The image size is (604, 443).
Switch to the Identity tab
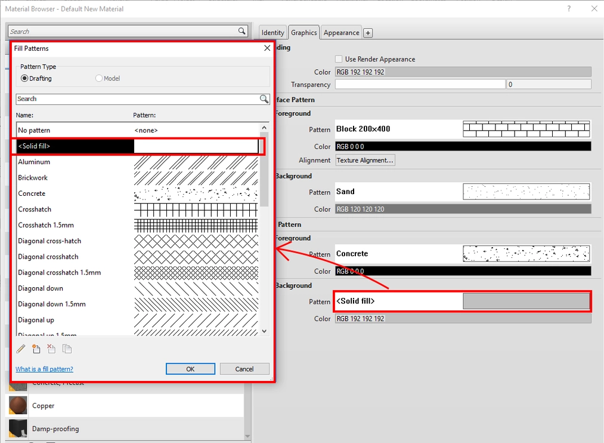pyautogui.click(x=272, y=32)
